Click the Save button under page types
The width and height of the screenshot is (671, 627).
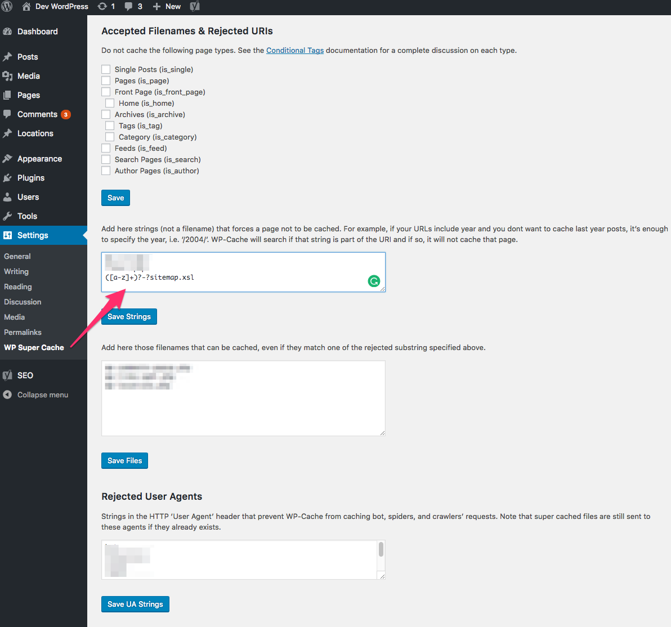tap(115, 198)
